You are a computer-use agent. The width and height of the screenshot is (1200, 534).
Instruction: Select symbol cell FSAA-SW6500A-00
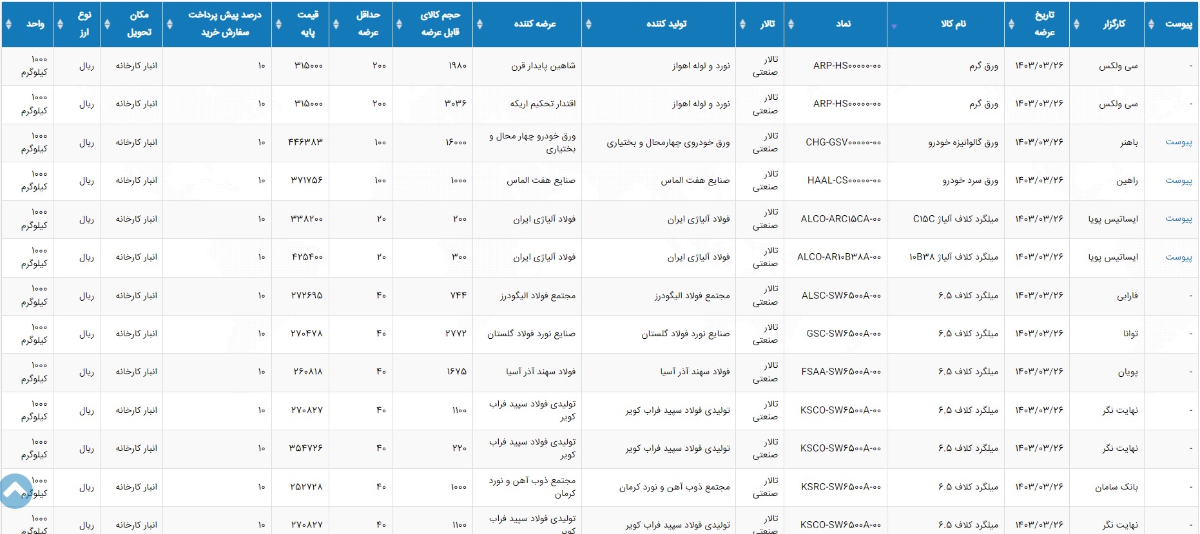point(841,372)
